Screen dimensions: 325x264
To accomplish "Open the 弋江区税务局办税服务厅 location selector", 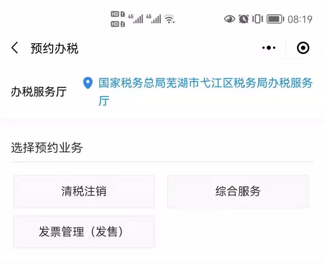I will tap(206, 92).
